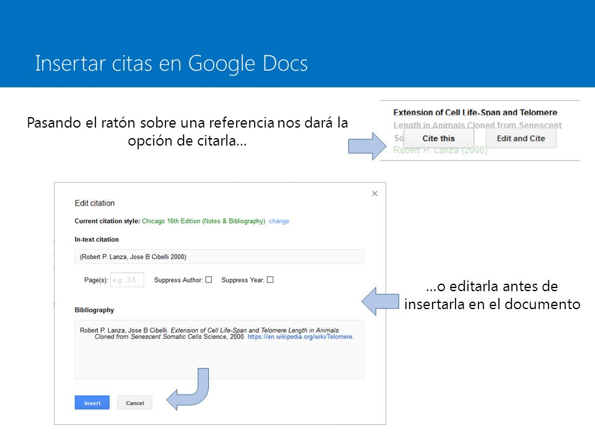Click the In-text citation text field

pyautogui.click(x=219, y=256)
